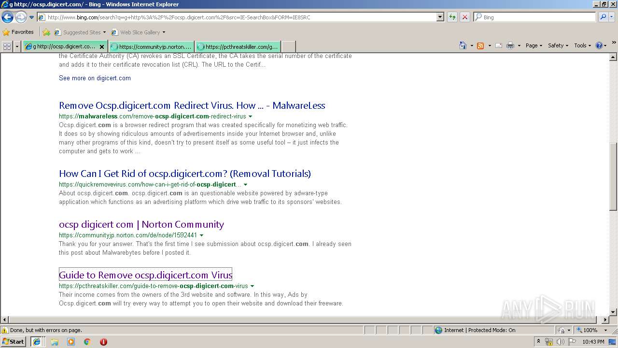Switch to the communityjp.norton tab
Viewport: 618px width, 348px height.
(152, 47)
